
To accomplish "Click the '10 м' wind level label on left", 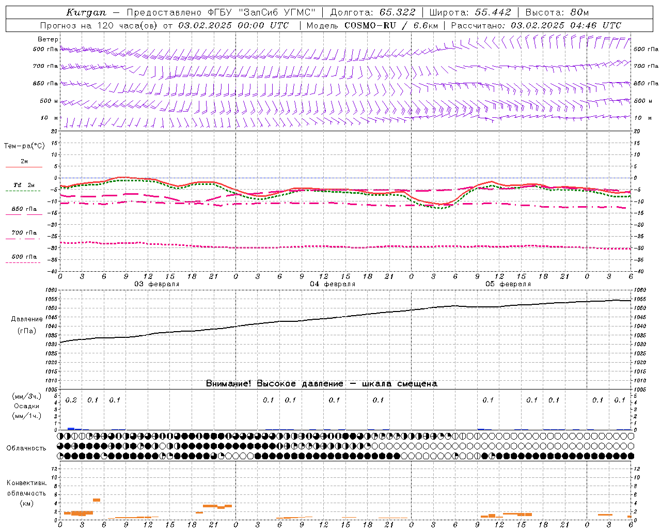I will tap(50, 118).
